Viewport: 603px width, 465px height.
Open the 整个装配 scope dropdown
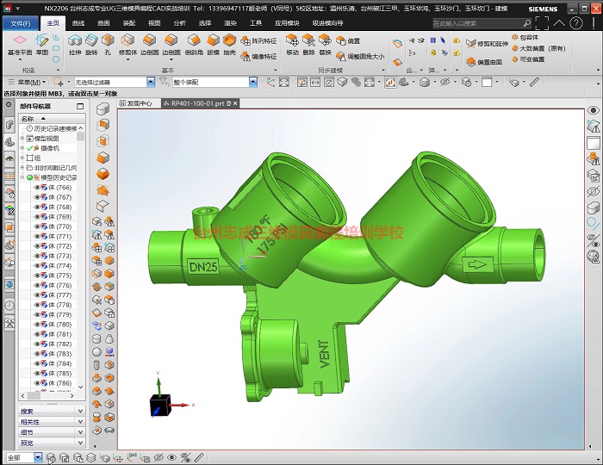click(x=253, y=82)
